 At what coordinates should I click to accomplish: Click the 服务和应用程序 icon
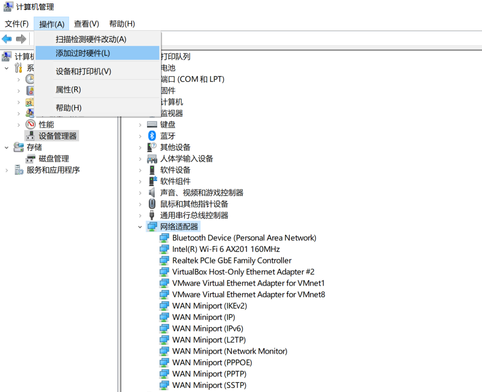[x=19, y=170]
